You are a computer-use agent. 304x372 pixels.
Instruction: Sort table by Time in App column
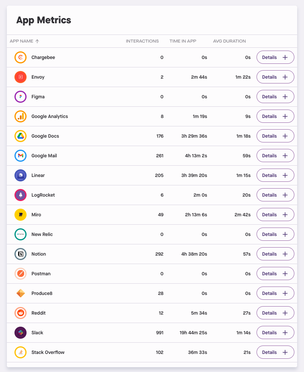183,41
